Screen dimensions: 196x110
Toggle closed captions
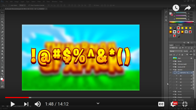(161, 104)
